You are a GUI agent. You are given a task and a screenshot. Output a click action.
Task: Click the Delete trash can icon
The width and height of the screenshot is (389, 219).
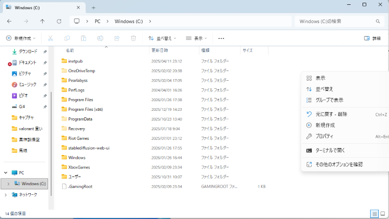click(x=133, y=38)
